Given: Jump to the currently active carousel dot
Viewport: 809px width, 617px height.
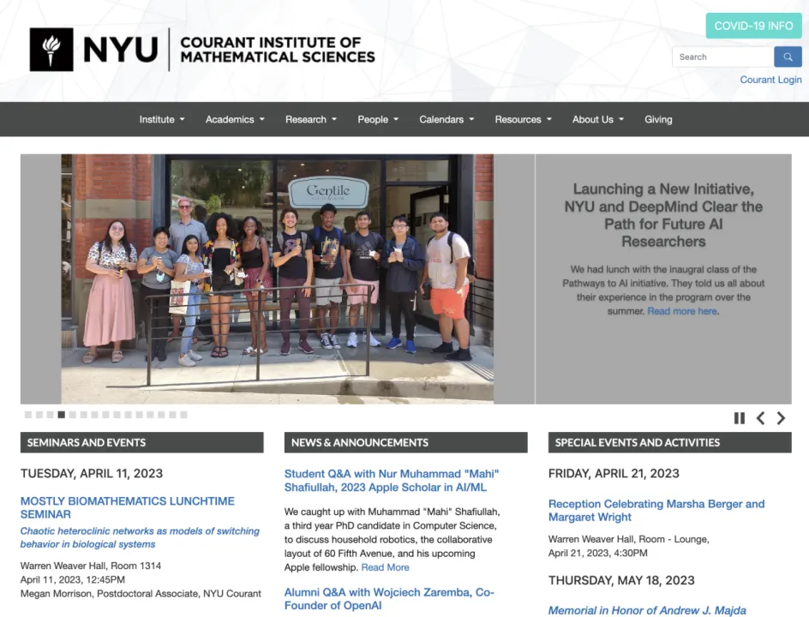Looking at the screenshot, I should pos(61,415).
